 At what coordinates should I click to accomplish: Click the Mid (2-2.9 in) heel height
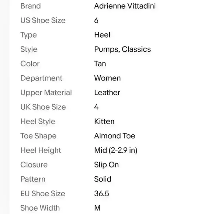pos(116,151)
